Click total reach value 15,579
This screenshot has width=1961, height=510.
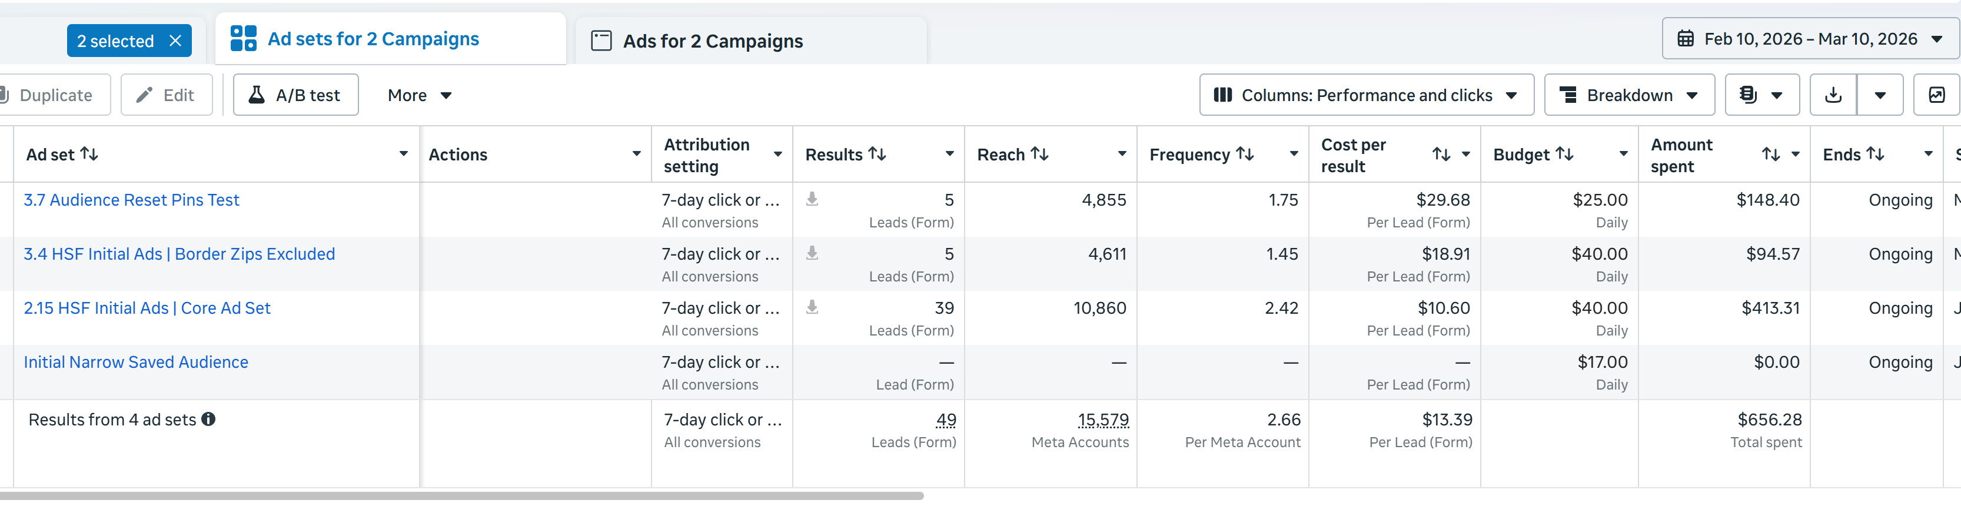[x=1103, y=420]
